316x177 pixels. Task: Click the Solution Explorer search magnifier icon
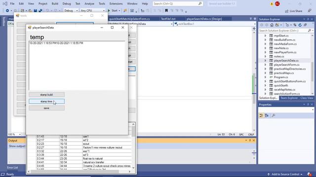click(x=310, y=30)
